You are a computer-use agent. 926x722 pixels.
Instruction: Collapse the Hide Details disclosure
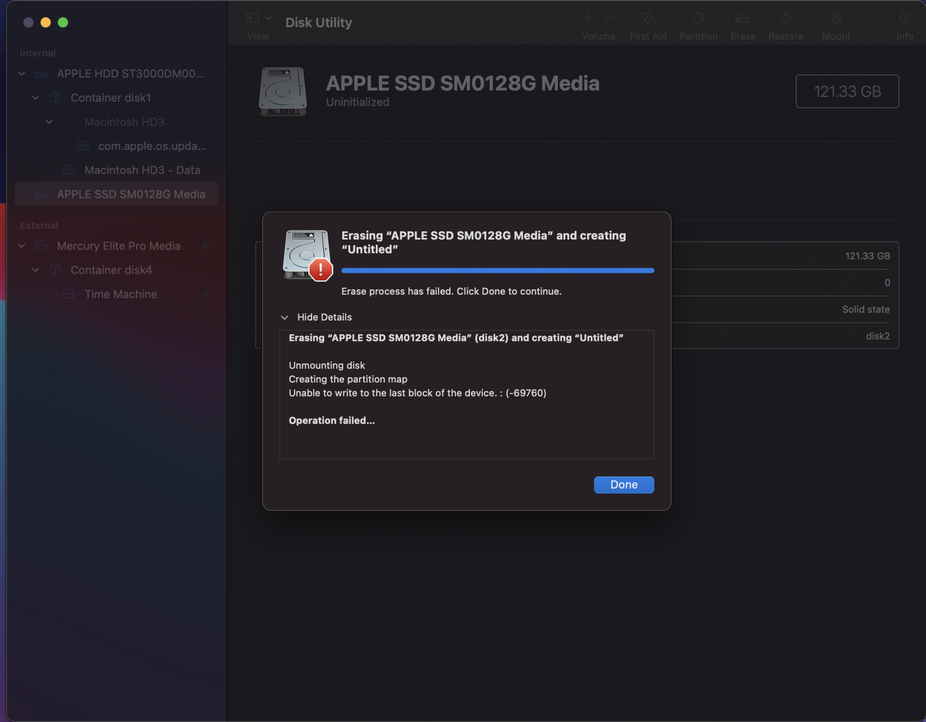pos(285,317)
